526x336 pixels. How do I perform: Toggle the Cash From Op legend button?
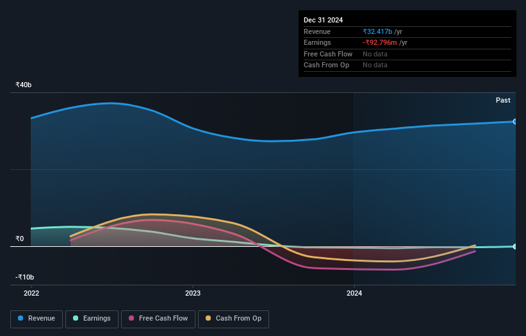233,319
